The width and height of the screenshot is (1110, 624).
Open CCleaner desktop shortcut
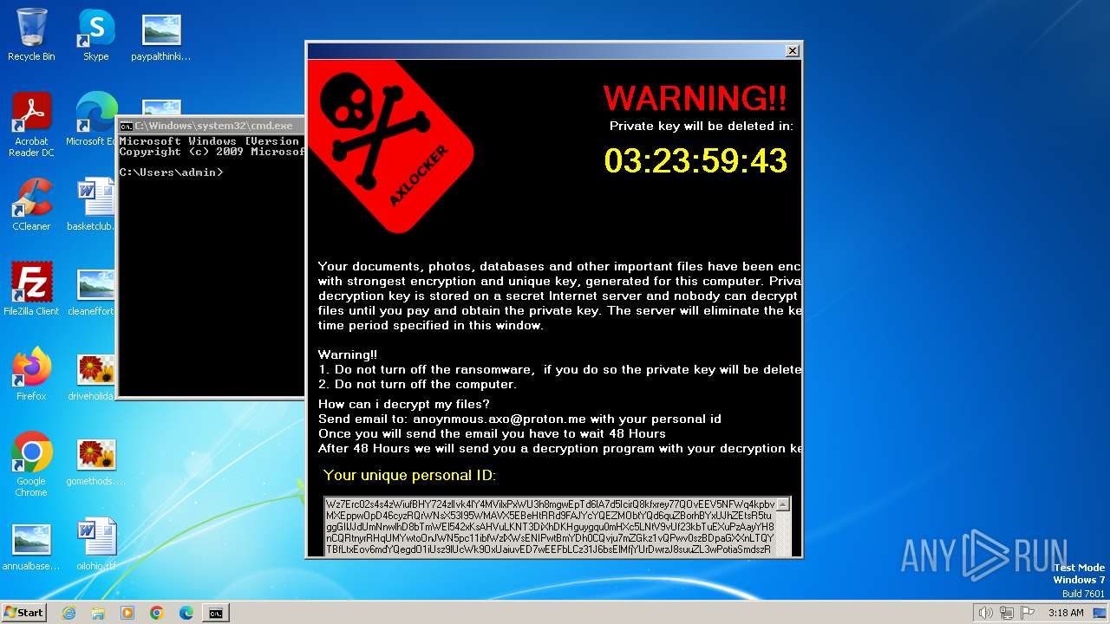click(x=31, y=205)
